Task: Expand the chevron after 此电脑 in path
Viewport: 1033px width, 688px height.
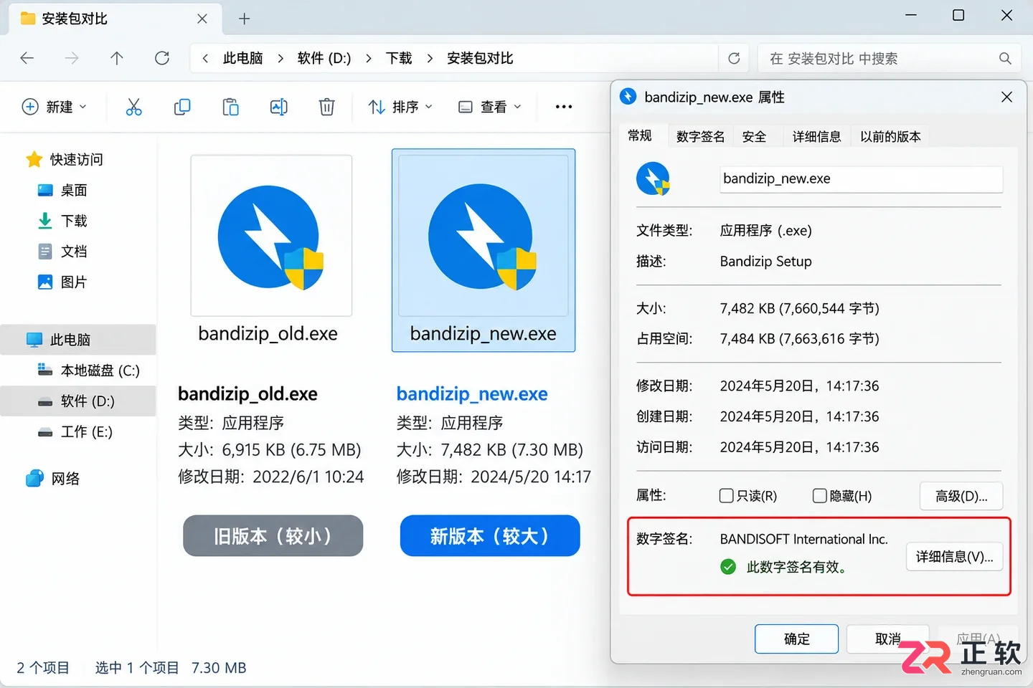Action: click(280, 58)
